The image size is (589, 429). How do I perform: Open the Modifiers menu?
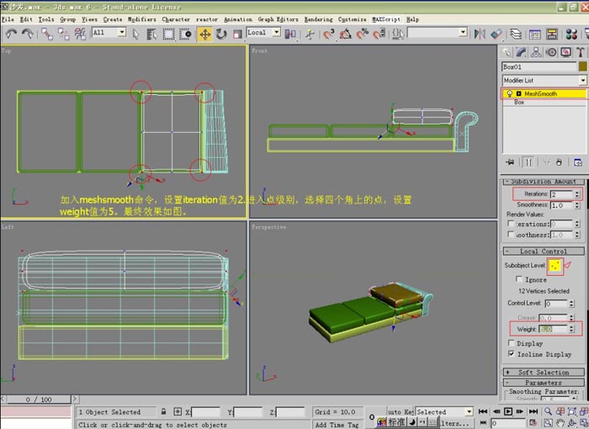click(x=141, y=19)
